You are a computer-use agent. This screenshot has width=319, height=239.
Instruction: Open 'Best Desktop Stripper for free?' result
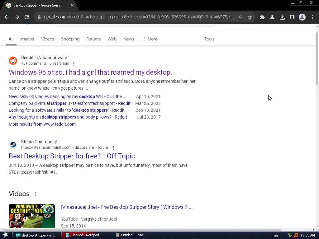click(x=72, y=156)
